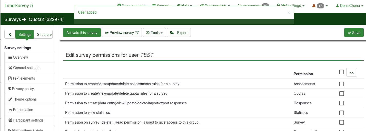
Task: Click the Theme options paintbrush icon
Action: click(10, 99)
